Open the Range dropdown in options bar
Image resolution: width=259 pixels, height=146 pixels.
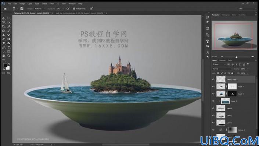[x=40, y=8]
